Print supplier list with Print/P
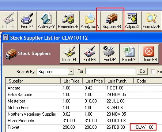The image size is (162, 132). coord(109,54)
